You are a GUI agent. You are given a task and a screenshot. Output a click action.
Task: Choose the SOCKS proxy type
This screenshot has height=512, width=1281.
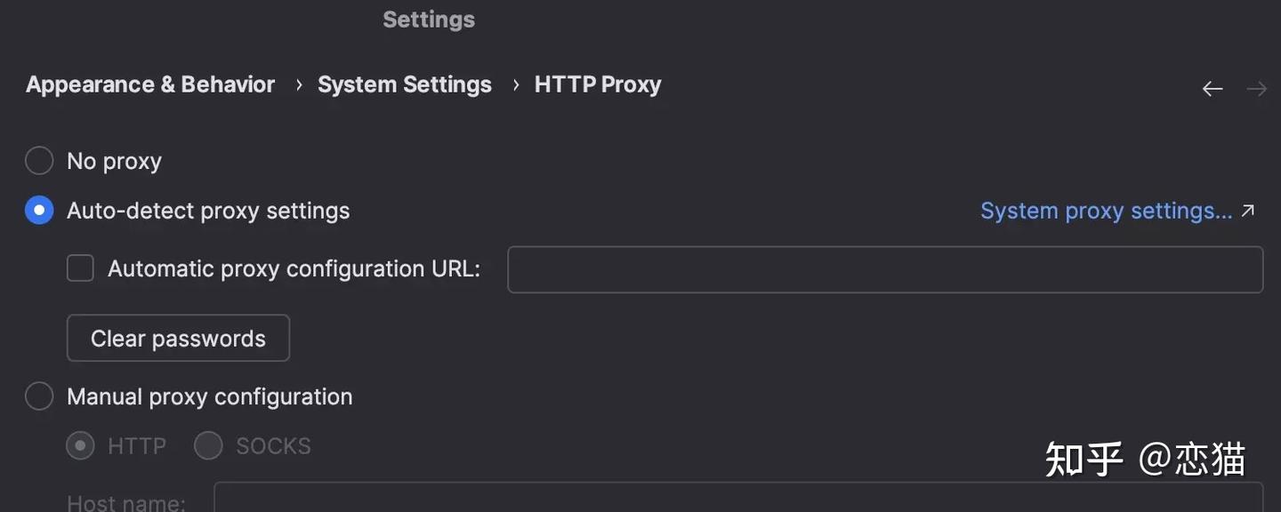pos(208,445)
